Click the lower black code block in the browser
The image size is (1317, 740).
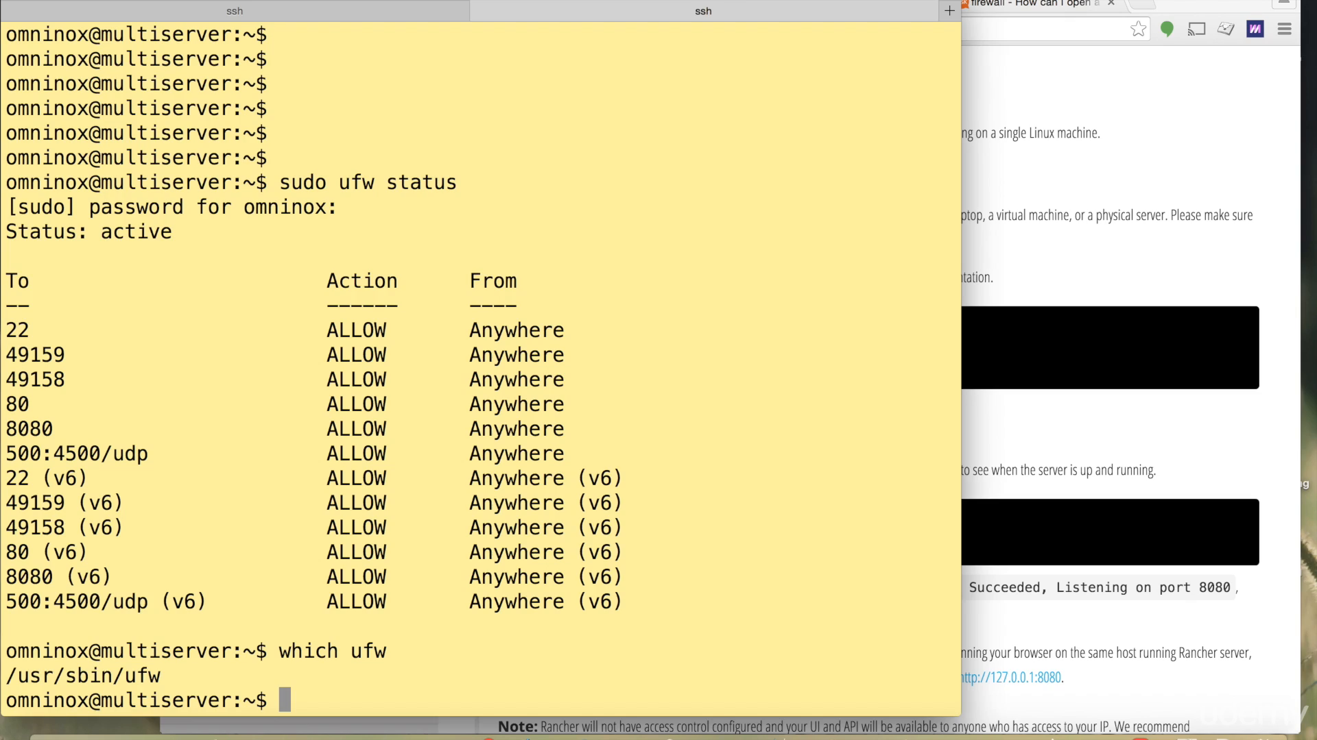point(1110,532)
